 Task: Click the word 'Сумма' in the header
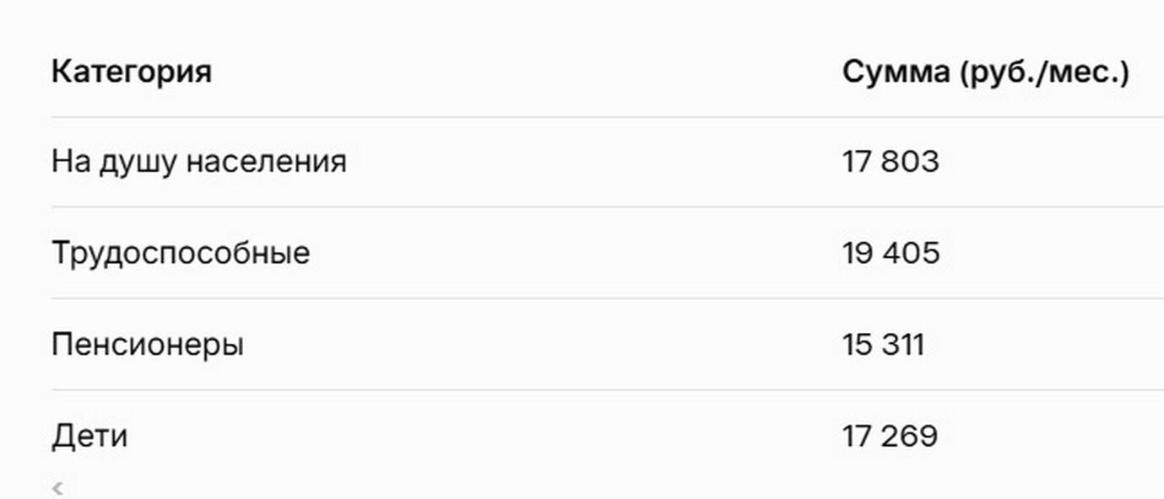(x=896, y=72)
